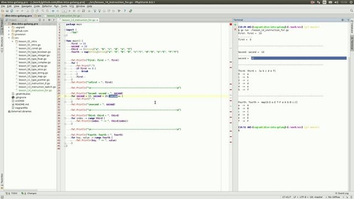The width and height of the screenshot is (354, 199).
Task: Select the lesson_14_instruction_for.go editor tab
Action: (x=79, y=20)
